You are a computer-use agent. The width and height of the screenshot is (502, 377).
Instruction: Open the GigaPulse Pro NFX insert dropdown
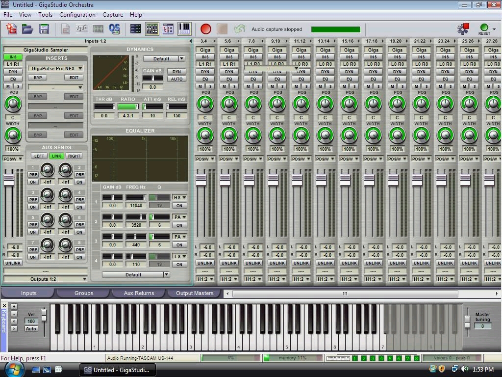click(80, 69)
